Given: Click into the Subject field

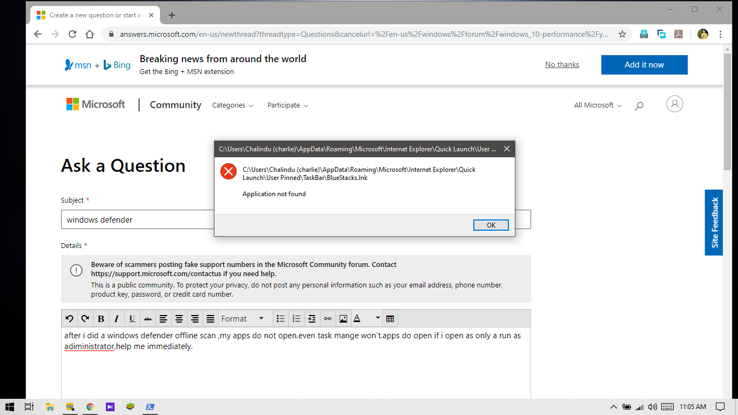Looking at the screenshot, I should [x=296, y=219].
